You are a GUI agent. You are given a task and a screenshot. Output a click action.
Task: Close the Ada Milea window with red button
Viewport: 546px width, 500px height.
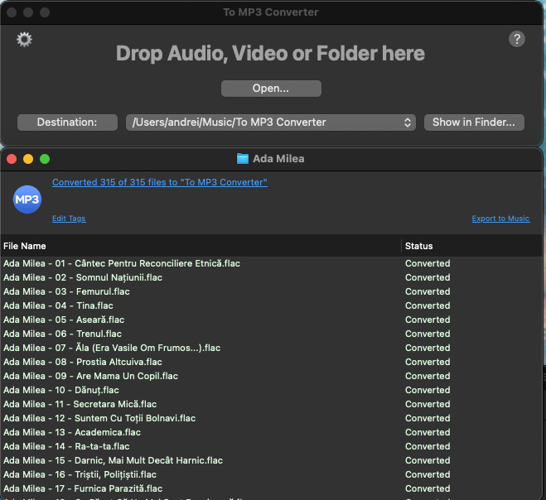(x=12, y=159)
